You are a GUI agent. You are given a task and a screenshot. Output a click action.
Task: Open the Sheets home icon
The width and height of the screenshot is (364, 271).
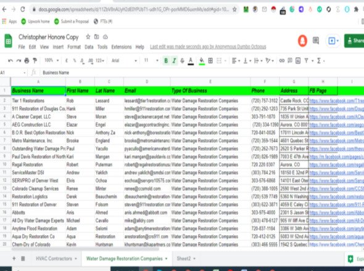pyautogui.click(x=9, y=41)
